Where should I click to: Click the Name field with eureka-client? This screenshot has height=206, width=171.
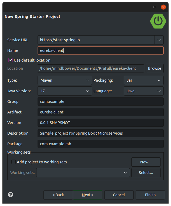pyautogui.click(x=100, y=50)
